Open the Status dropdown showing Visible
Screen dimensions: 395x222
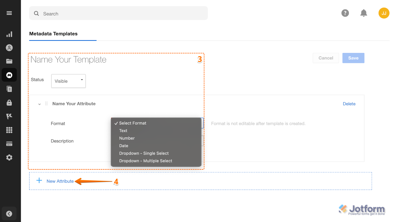pyautogui.click(x=68, y=81)
